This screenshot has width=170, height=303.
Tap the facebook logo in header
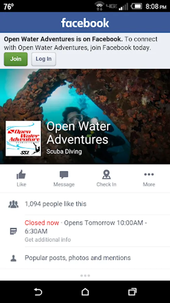pos(85,23)
